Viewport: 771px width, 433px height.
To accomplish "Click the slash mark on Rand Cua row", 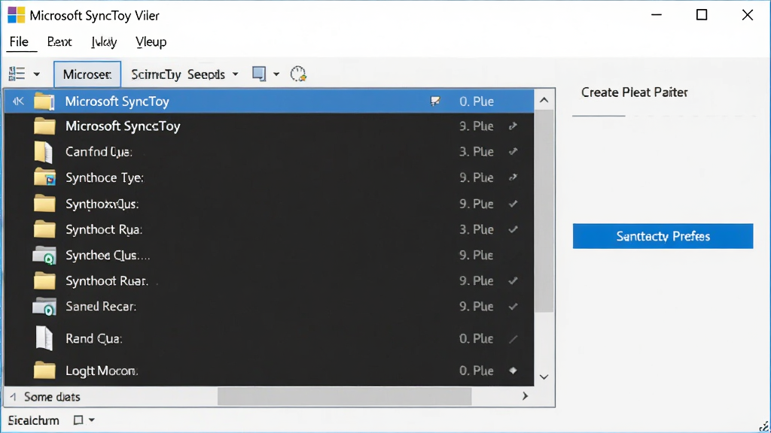I will pos(513,338).
